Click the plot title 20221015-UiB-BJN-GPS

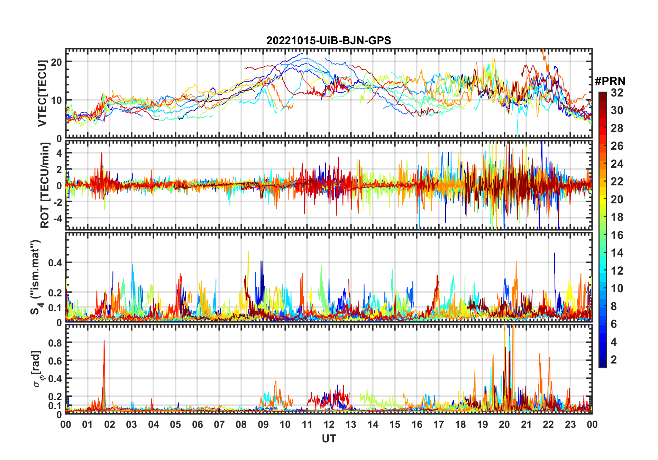click(329, 41)
